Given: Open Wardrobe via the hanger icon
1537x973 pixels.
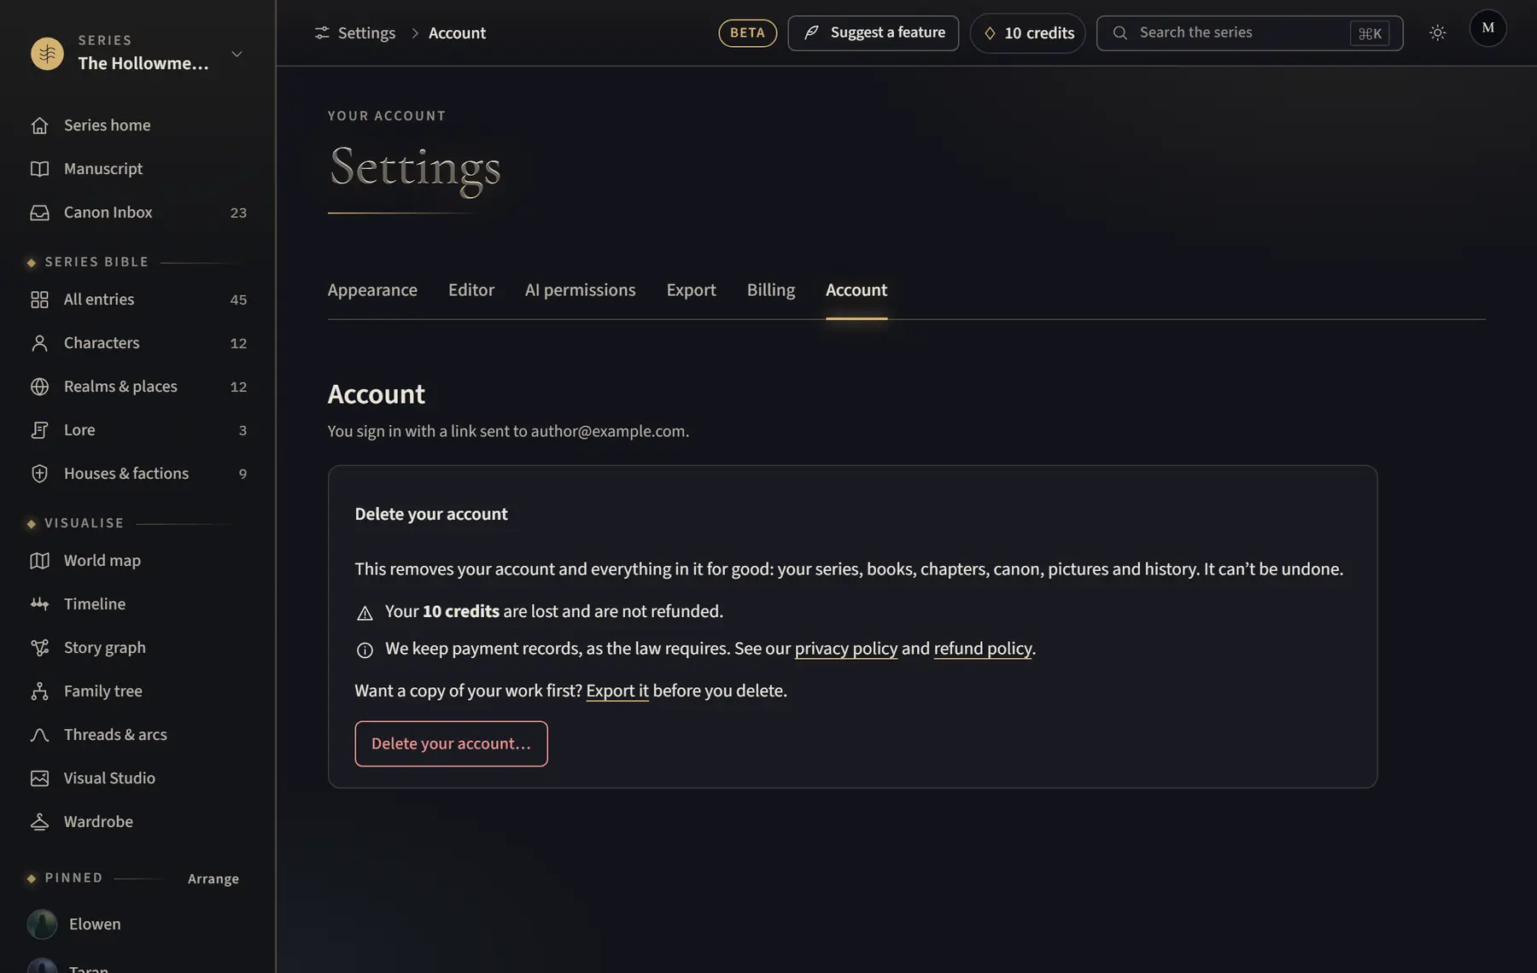Looking at the screenshot, I should tap(39, 822).
